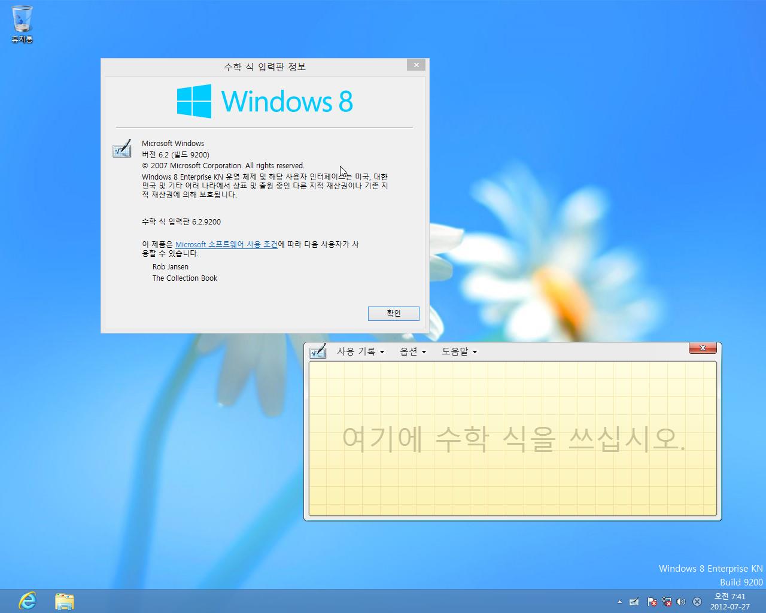Viewport: 766px width, 613px height.
Task: Open File Explorer from the taskbar
Action: [64, 601]
